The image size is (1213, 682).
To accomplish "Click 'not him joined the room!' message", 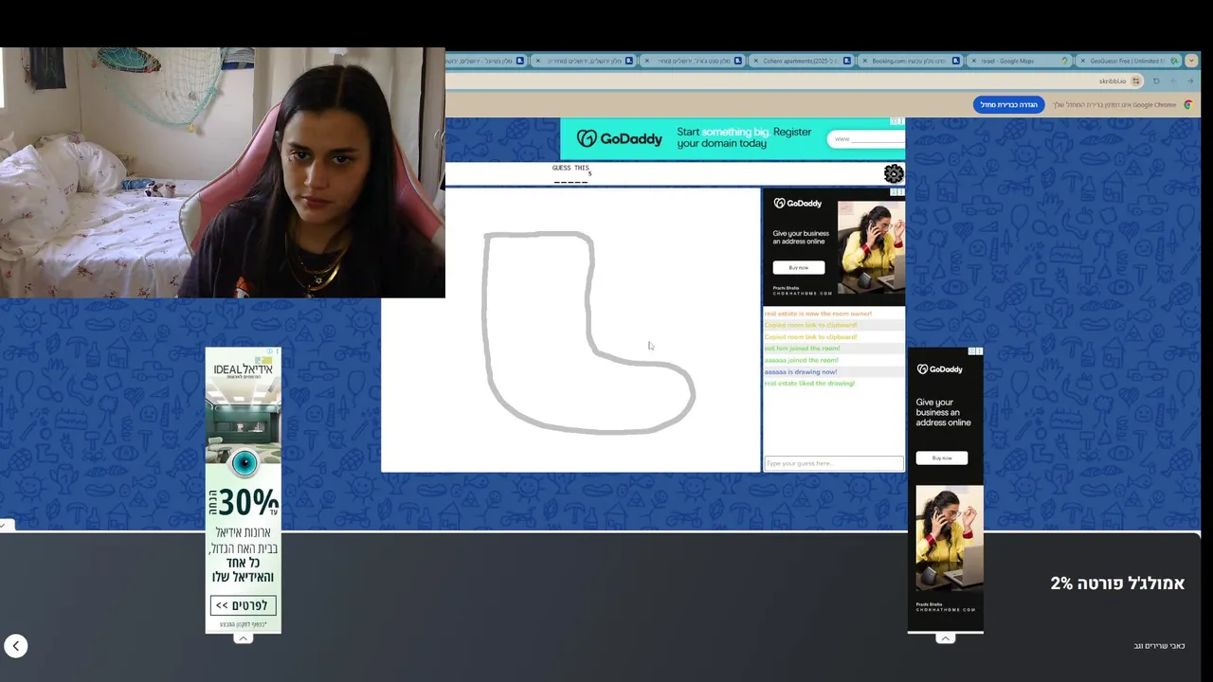I will coord(802,349).
